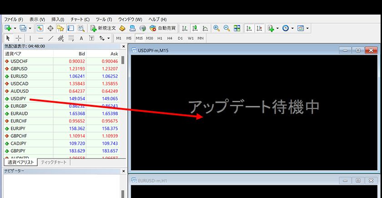Image resolution: width=382 pixels, height=198 pixels.
Task: Open the chart templates dropdown
Action: pyautogui.click(x=308, y=28)
